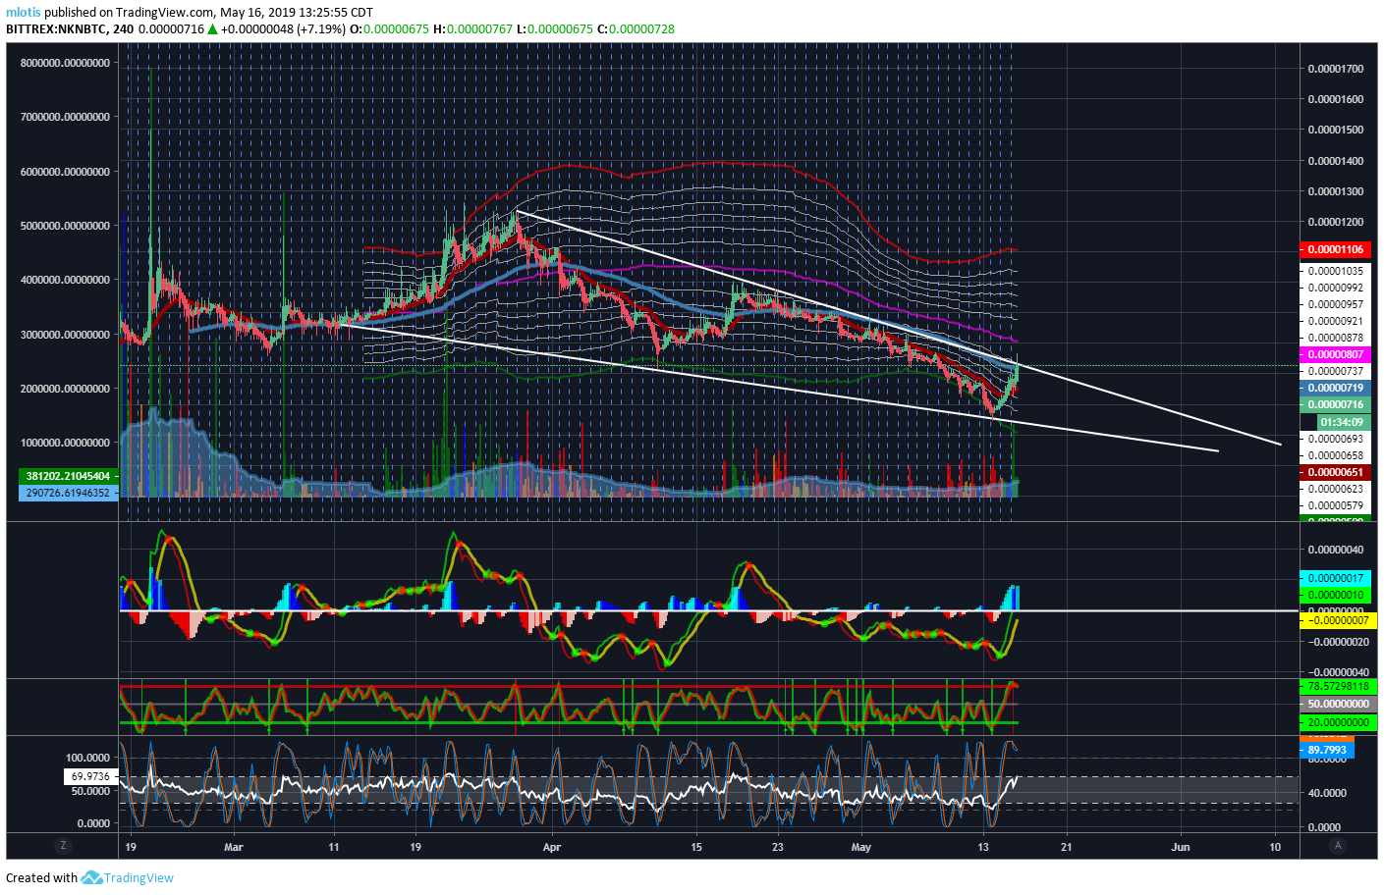This screenshot has width=1384, height=895.
Task: Click the Mar date on time axis
Action: [233, 847]
